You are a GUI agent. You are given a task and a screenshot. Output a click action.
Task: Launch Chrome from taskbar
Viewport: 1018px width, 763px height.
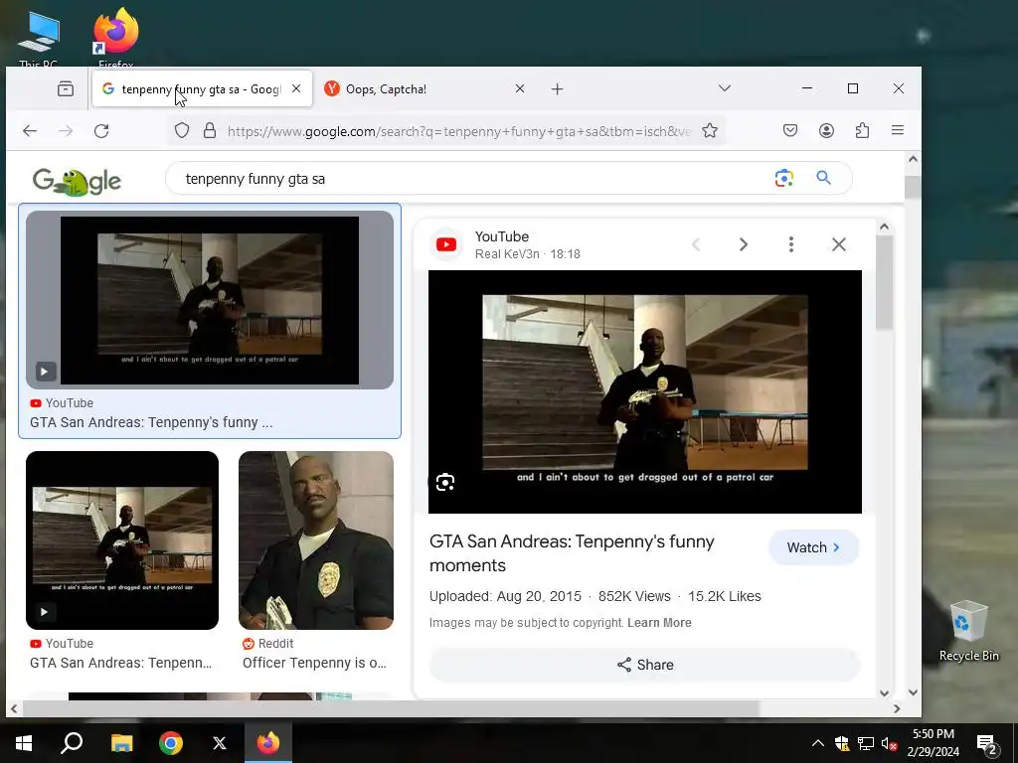pos(171,743)
